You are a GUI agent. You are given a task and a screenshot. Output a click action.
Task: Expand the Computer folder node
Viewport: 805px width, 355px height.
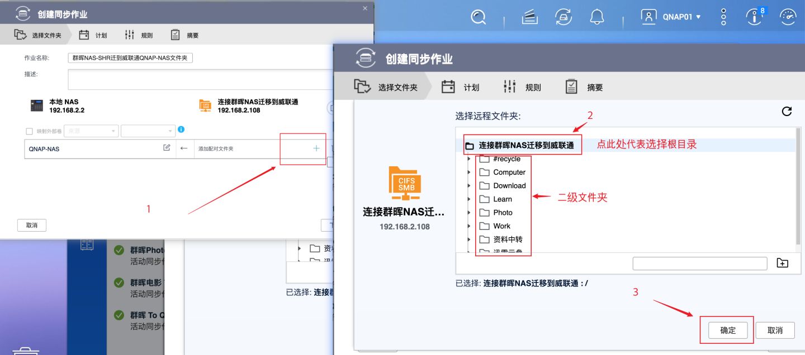coord(470,172)
